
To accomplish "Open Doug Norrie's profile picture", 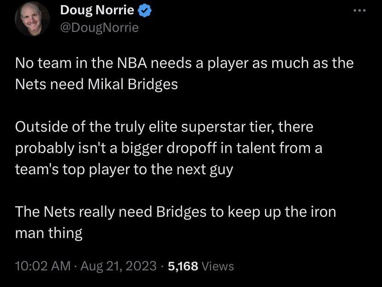I will [x=32, y=19].
